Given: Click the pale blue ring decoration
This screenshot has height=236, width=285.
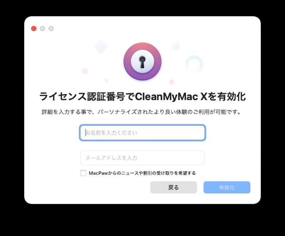Looking at the screenshot, I should click(x=194, y=64).
